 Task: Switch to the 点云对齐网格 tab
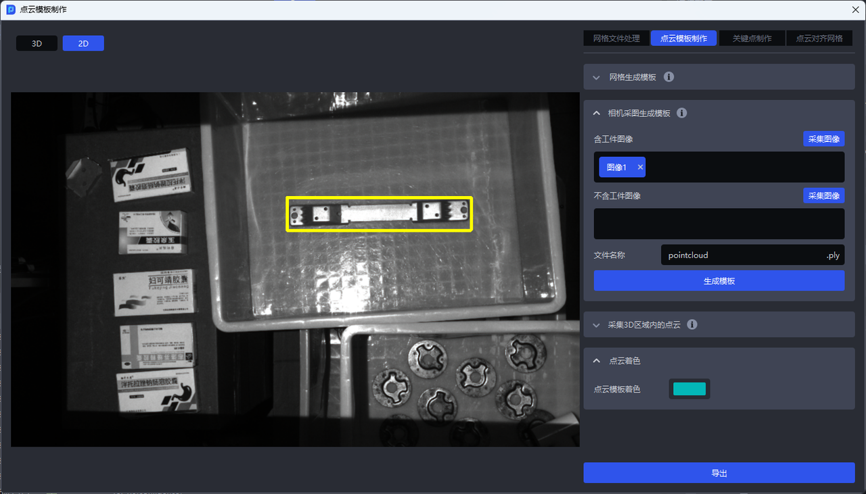click(819, 39)
